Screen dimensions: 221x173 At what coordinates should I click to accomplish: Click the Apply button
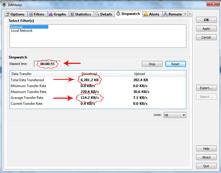pyautogui.click(x=206, y=29)
